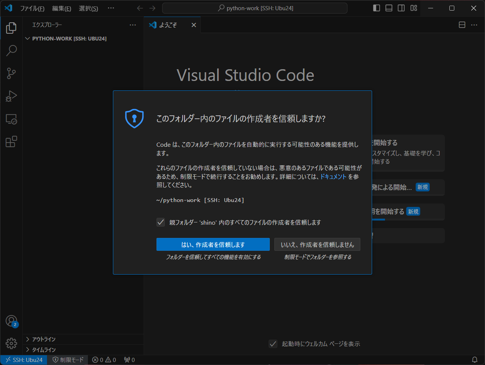This screenshot has width=485, height=365.
Task: Open the Search view icon
Action: tap(11, 50)
